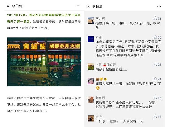Like 李力可's comment with 51 likes

click(155, 18)
